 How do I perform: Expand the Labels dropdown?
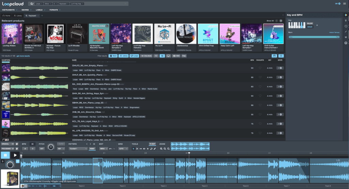(x=41, y=10)
